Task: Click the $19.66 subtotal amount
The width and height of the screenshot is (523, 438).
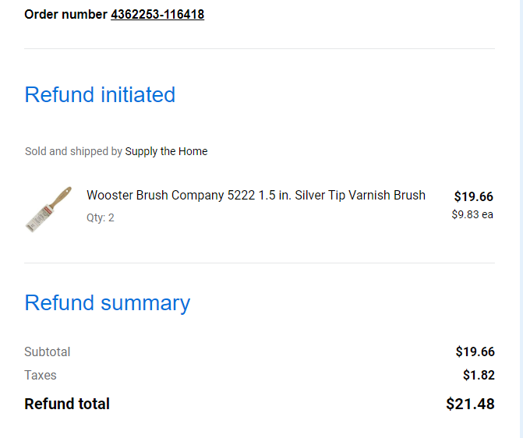Action: pyautogui.click(x=475, y=352)
